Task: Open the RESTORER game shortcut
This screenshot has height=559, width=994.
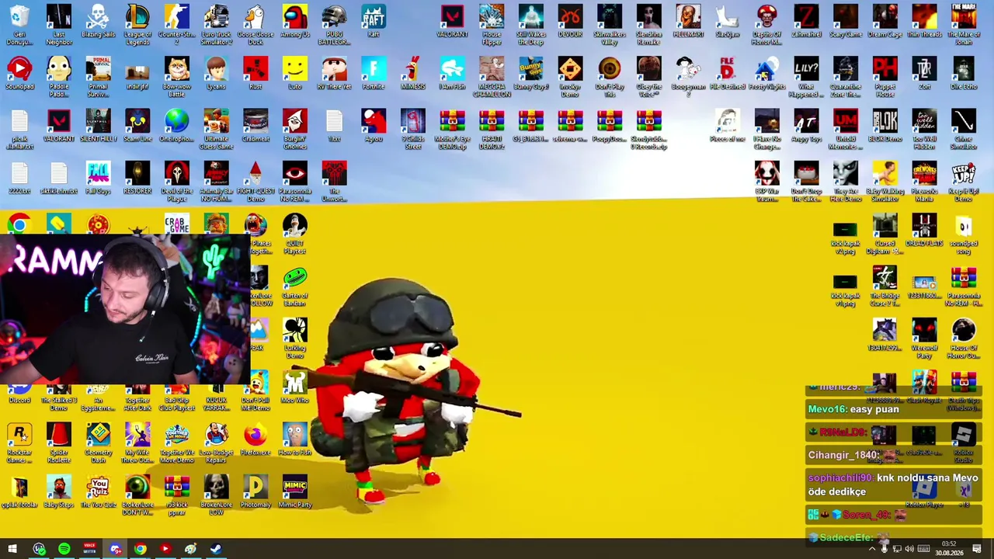Action: 137,178
